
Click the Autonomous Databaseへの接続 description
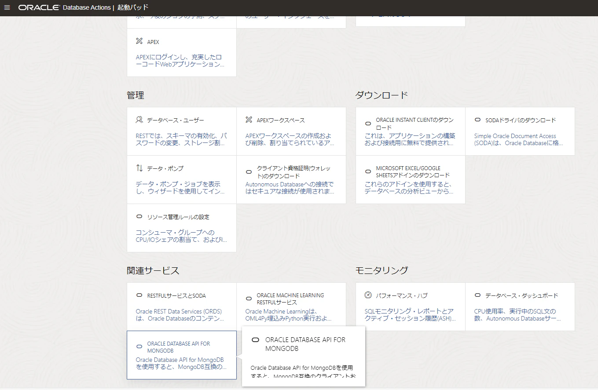290,188
